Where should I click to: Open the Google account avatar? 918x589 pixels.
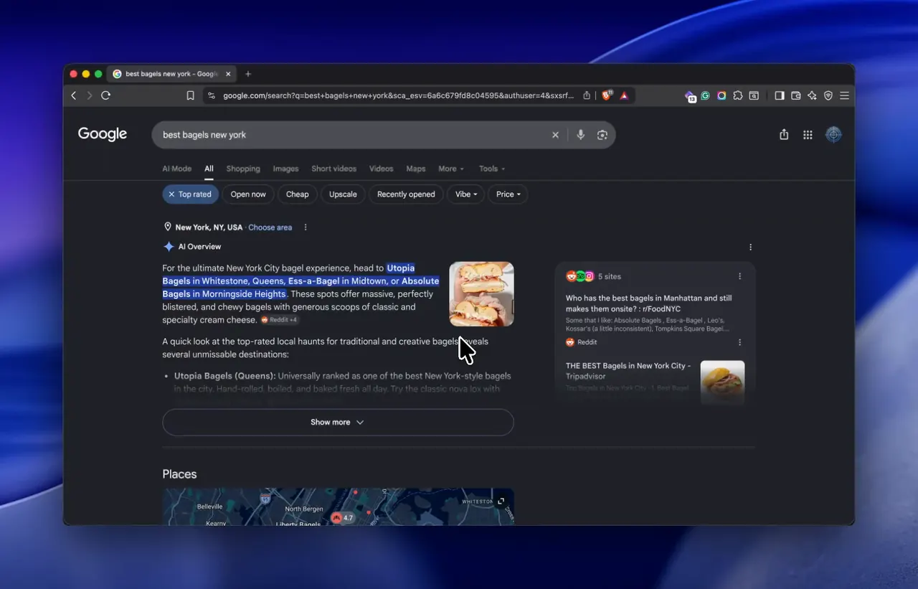click(833, 135)
